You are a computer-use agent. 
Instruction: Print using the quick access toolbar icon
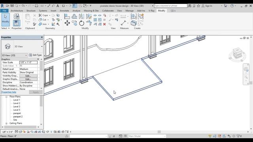coord(36,6)
